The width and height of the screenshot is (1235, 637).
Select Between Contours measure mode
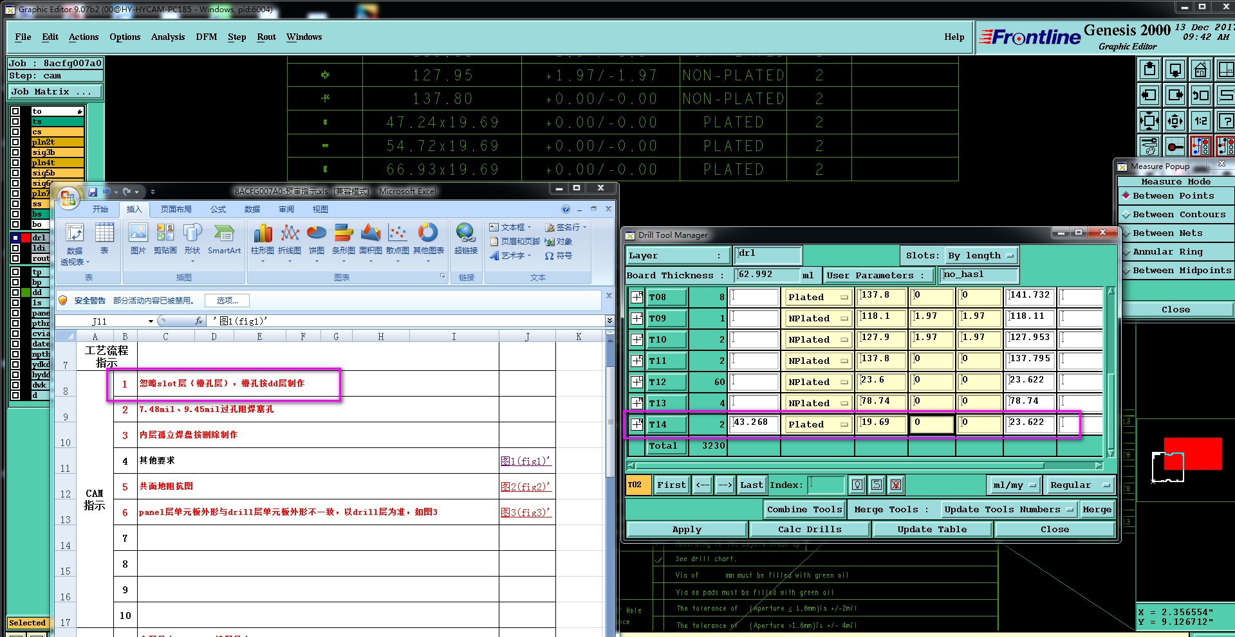pyautogui.click(x=1176, y=215)
